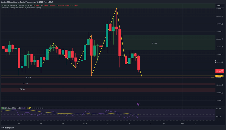Click the tomtom901 published header text

27,2
